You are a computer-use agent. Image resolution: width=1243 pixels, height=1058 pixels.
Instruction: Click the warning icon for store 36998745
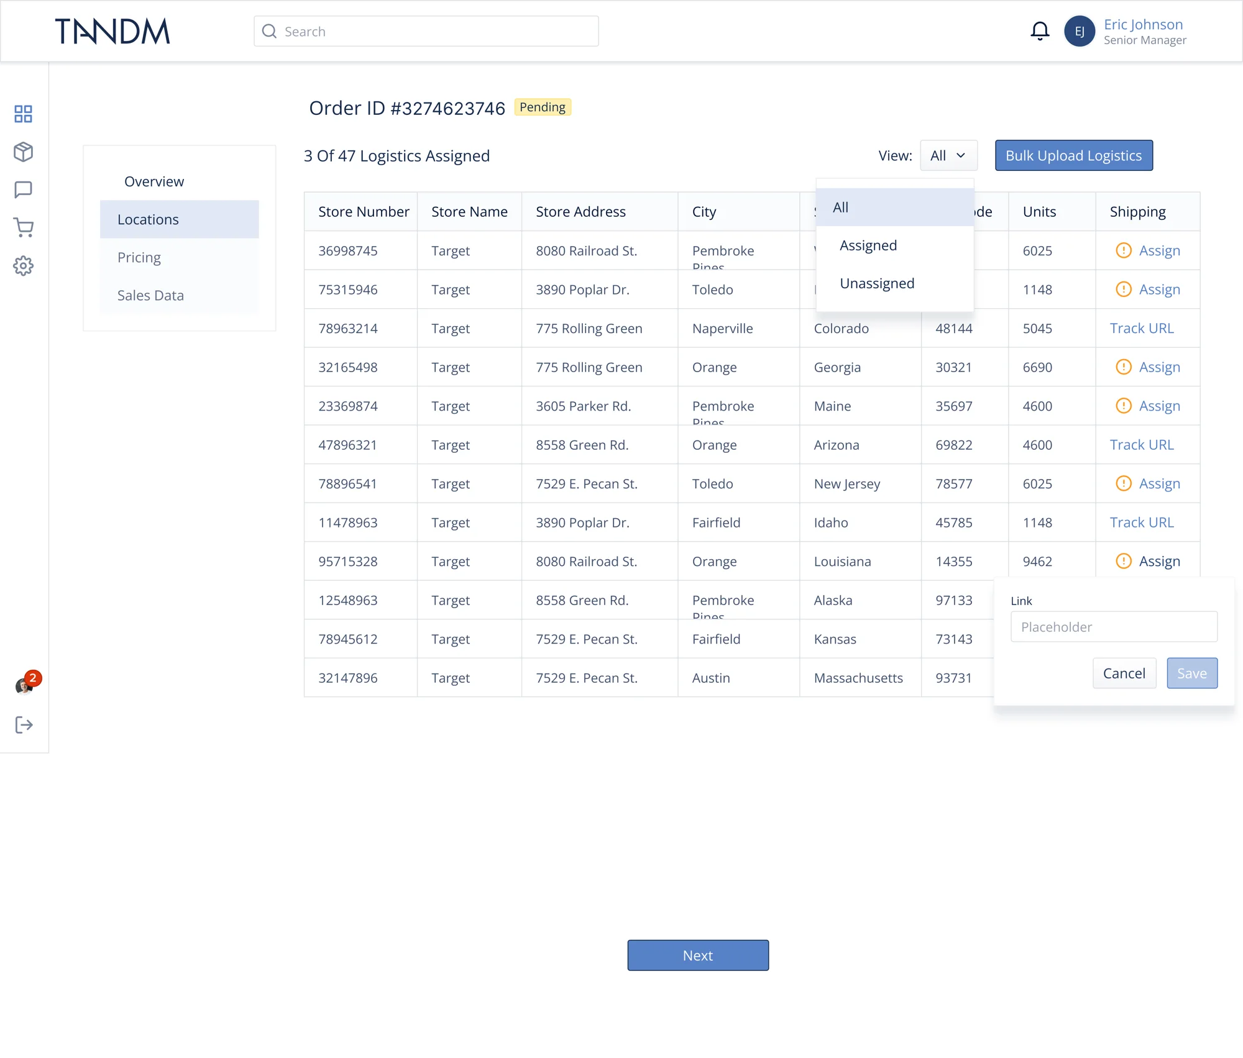tap(1124, 250)
